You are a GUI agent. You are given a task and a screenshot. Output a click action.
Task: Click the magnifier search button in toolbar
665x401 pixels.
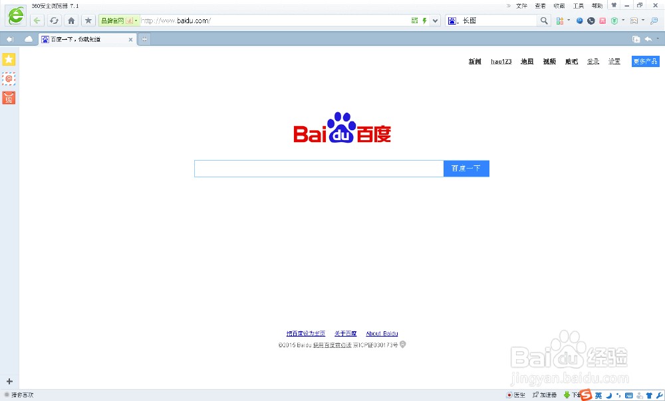pyautogui.click(x=544, y=21)
